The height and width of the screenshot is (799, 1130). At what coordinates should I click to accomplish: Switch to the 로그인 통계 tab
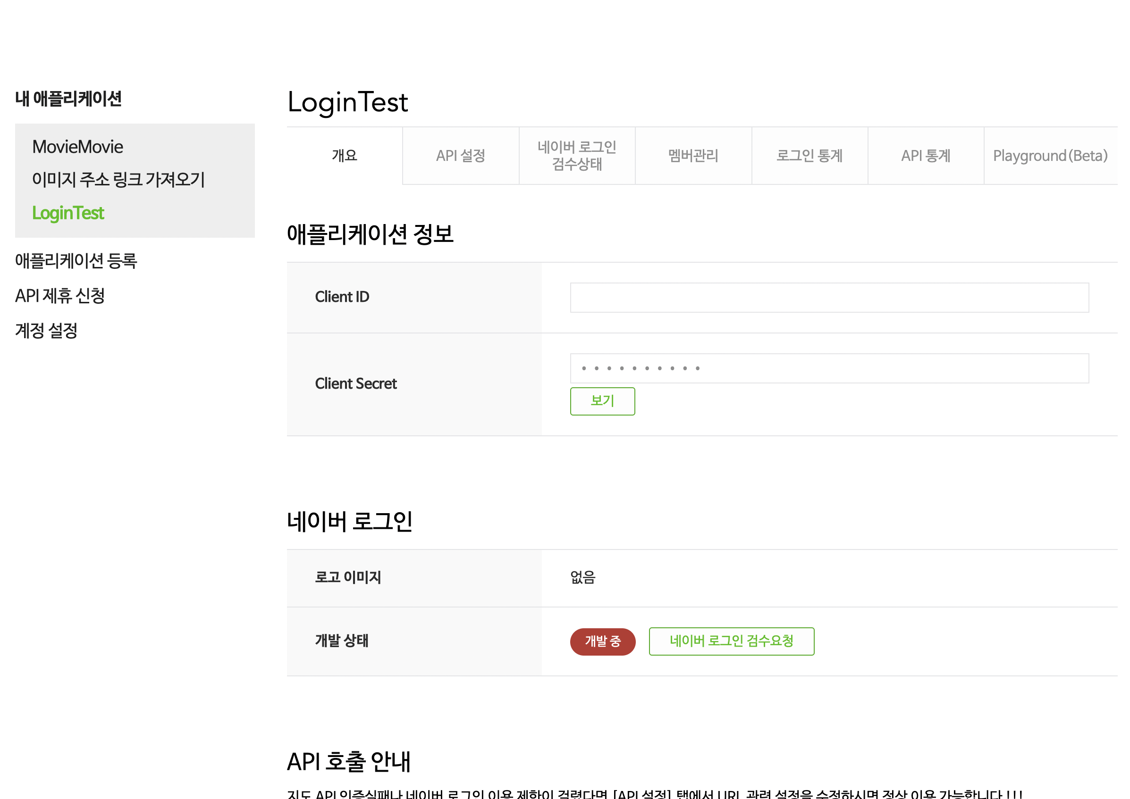810,156
